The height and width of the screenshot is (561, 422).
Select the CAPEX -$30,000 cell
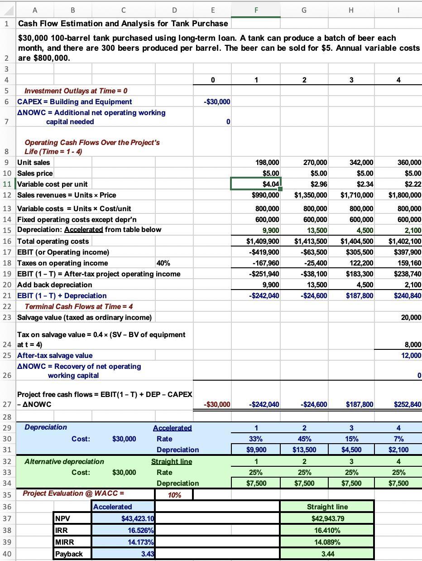coord(213,102)
